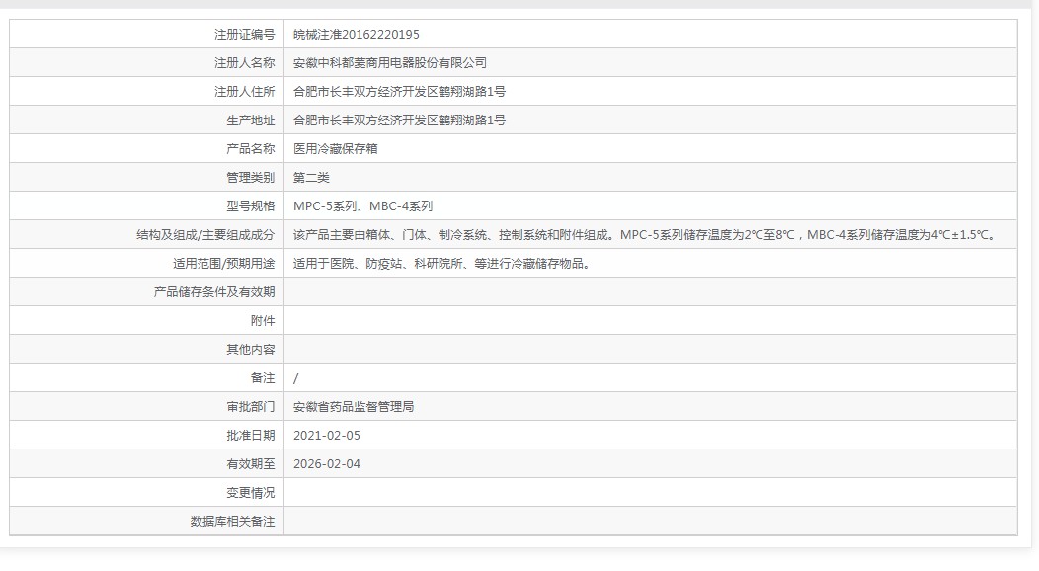The image size is (1039, 571).
Task: Click the 注册证编号 label cell
Action: click(146, 34)
